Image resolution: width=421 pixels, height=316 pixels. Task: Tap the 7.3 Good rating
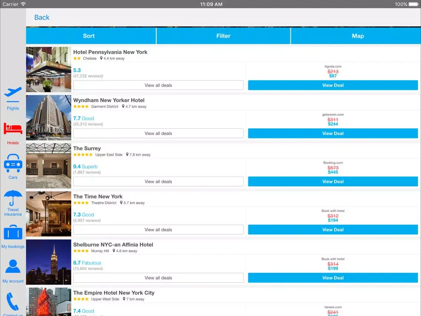[x=83, y=215]
